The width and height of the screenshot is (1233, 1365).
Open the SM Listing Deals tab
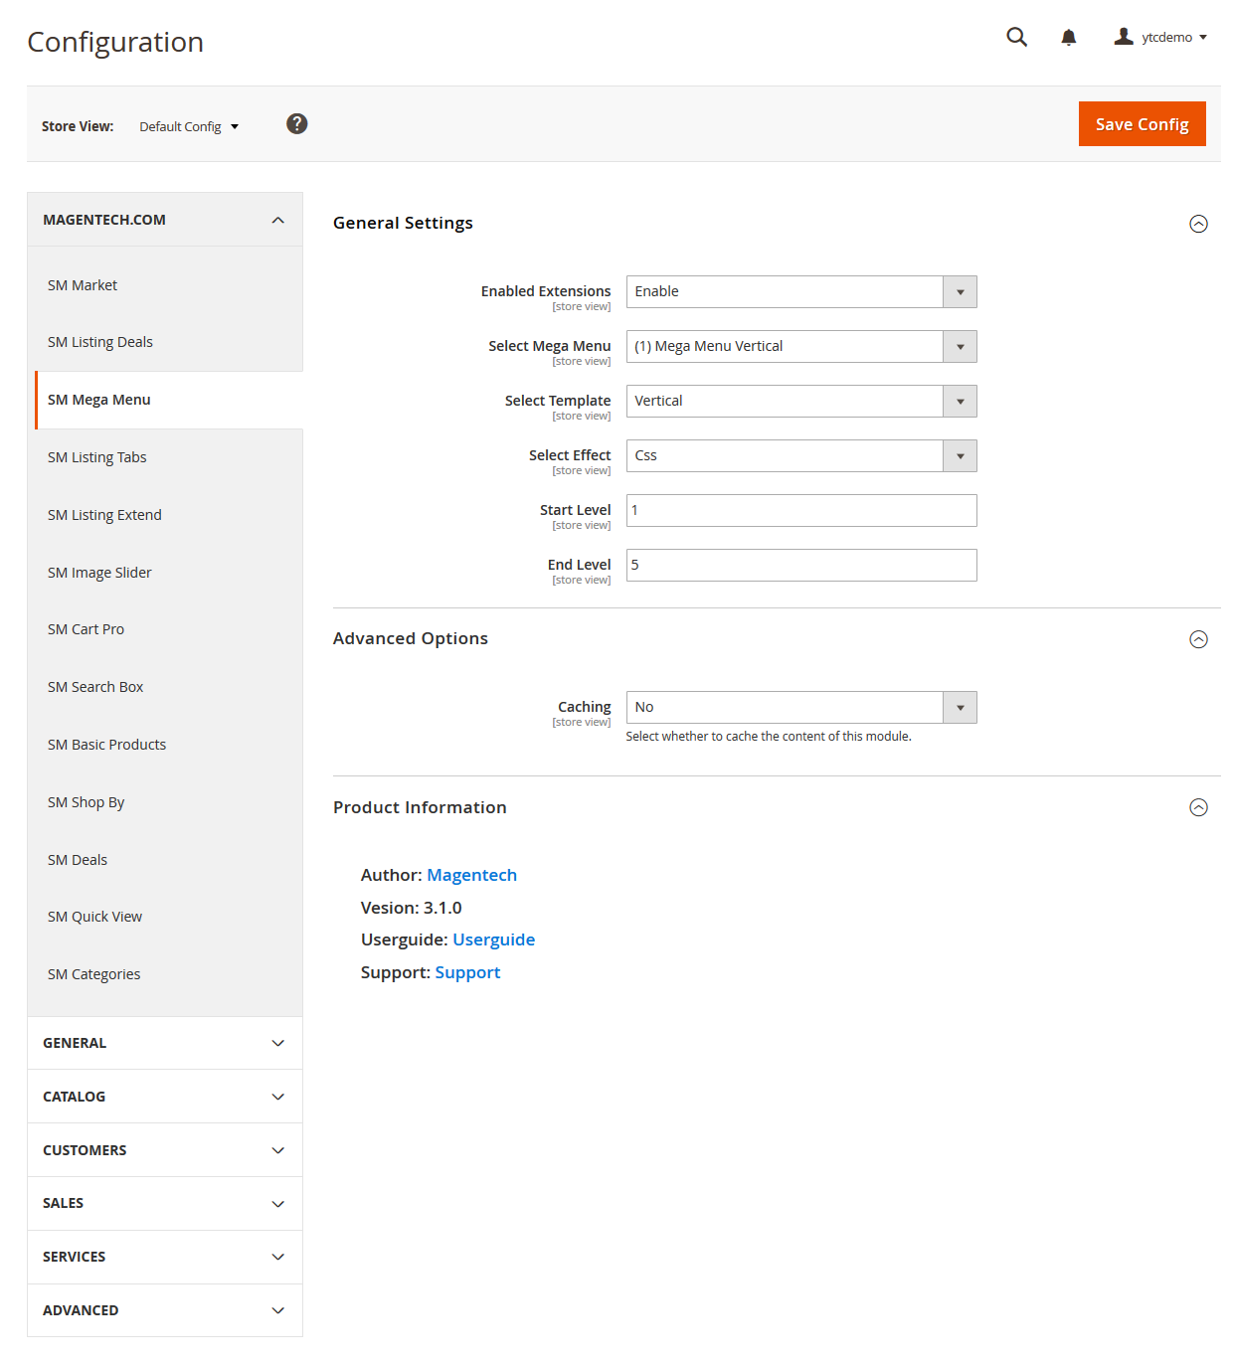pyautogui.click(x=165, y=342)
